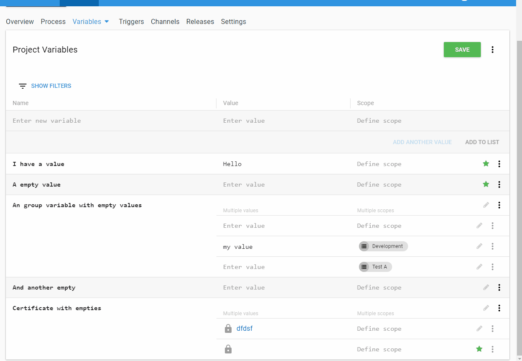Screen dimensions: 522x361
Task: Click pencil icon in the 'my value' row
Action: [x=479, y=246]
